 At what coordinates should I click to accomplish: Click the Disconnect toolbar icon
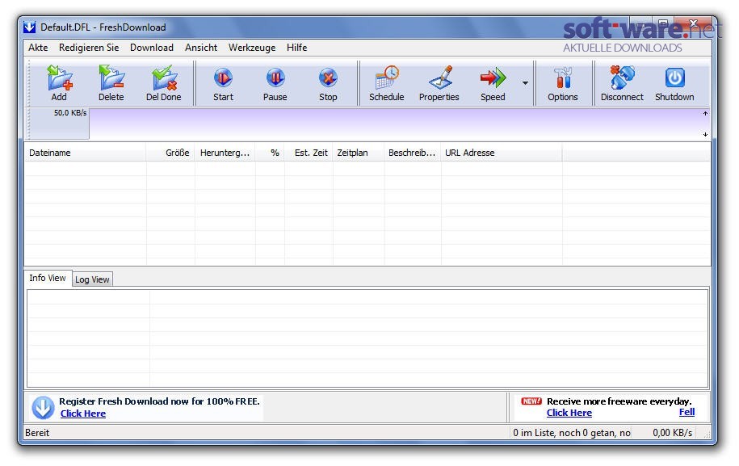click(622, 83)
